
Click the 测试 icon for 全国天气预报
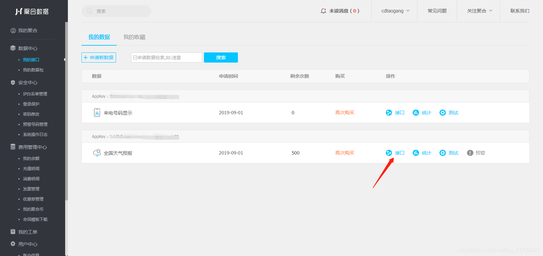[x=443, y=153]
